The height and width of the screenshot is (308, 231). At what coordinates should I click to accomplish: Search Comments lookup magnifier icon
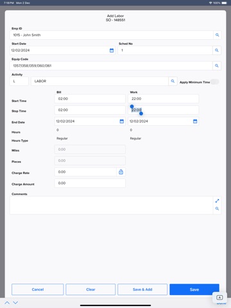point(217,209)
